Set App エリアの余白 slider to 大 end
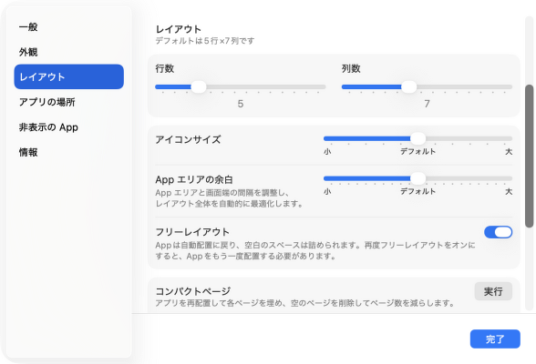Image resolution: width=536 pixels, height=364 pixels. (x=510, y=178)
